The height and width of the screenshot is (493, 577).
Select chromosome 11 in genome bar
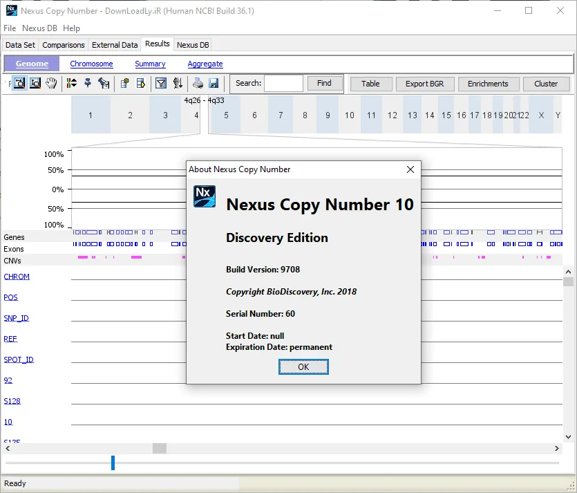pyautogui.click(x=371, y=115)
